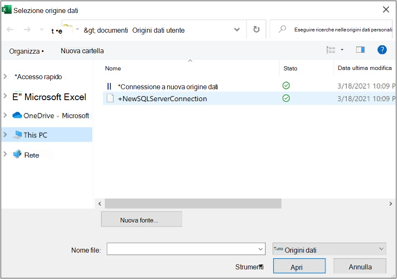This screenshot has width=397, height=279.
Task: Click the Forward navigation arrow
Action: (27, 30)
